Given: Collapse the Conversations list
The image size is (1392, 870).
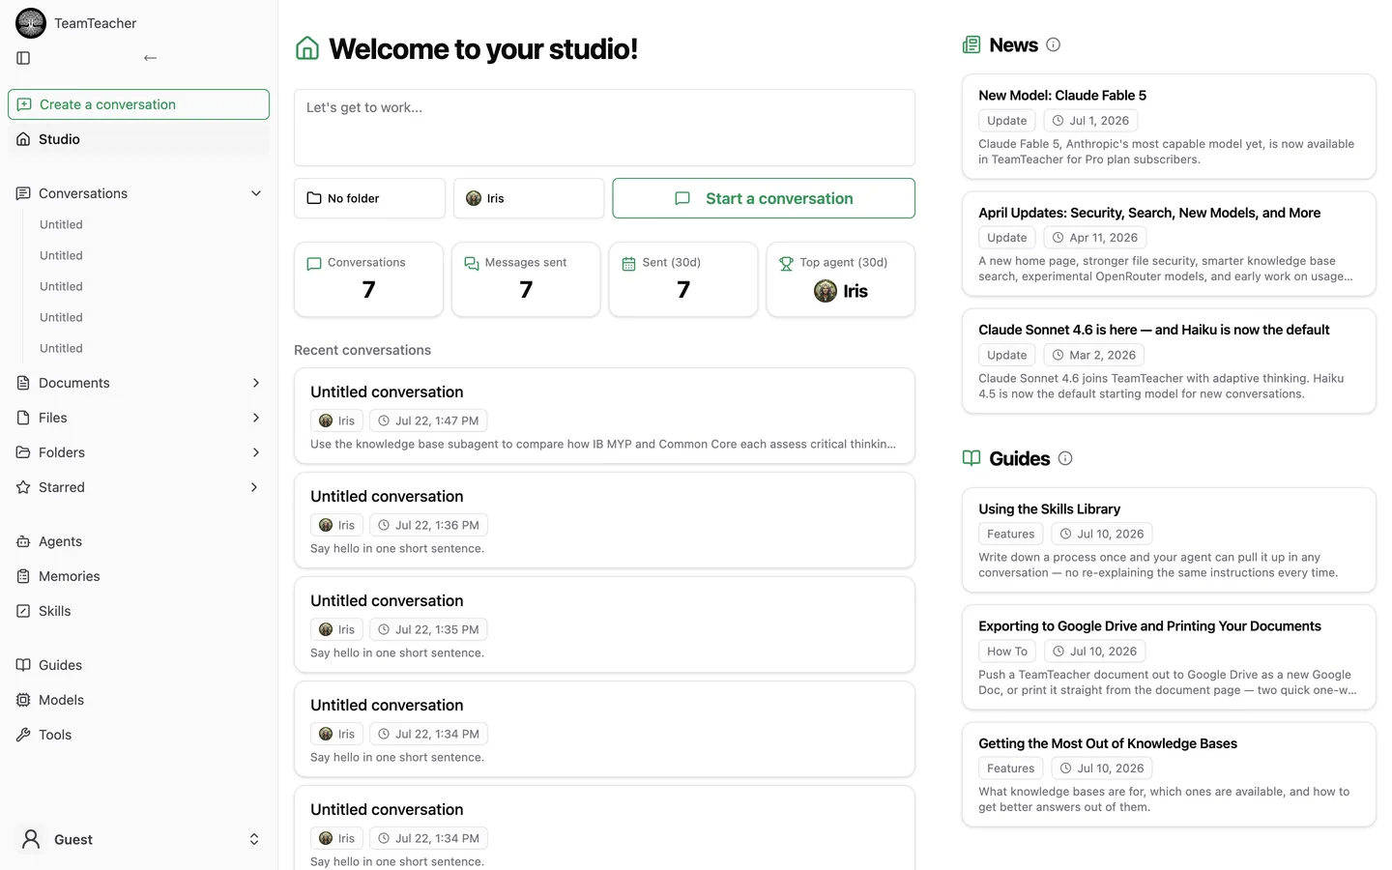Looking at the screenshot, I should [x=256, y=193].
